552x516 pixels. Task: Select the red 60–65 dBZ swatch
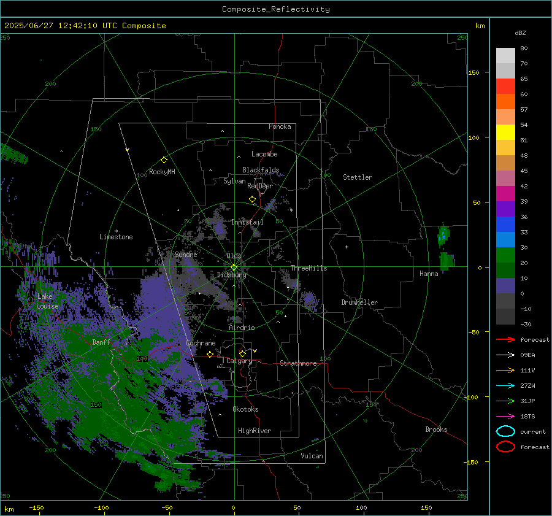(505, 87)
